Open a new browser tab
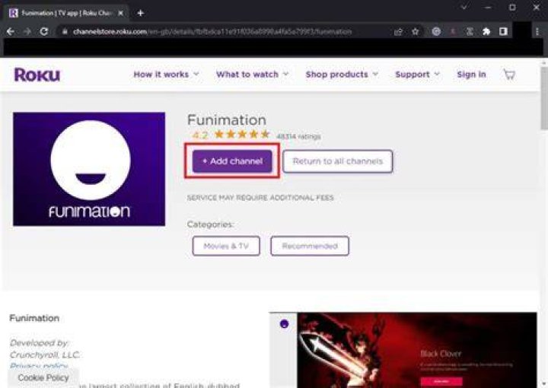This screenshot has height=388, width=548. pos(141,13)
